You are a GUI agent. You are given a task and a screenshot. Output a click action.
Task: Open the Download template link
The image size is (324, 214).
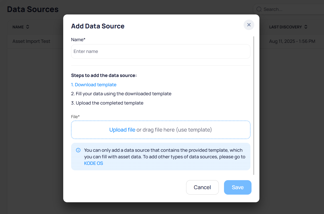[94, 85]
